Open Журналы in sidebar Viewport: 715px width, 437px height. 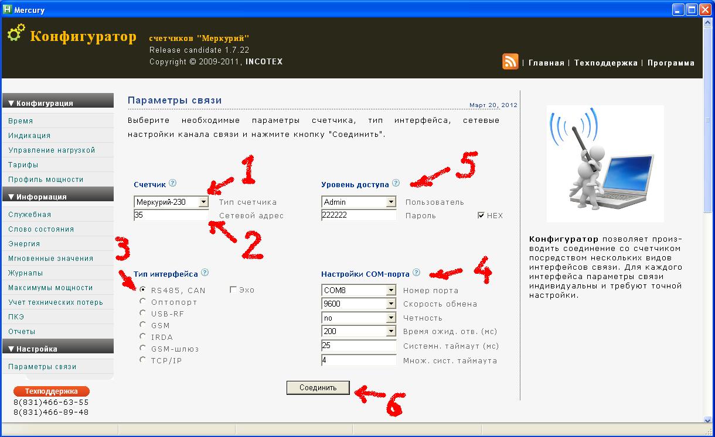point(25,273)
